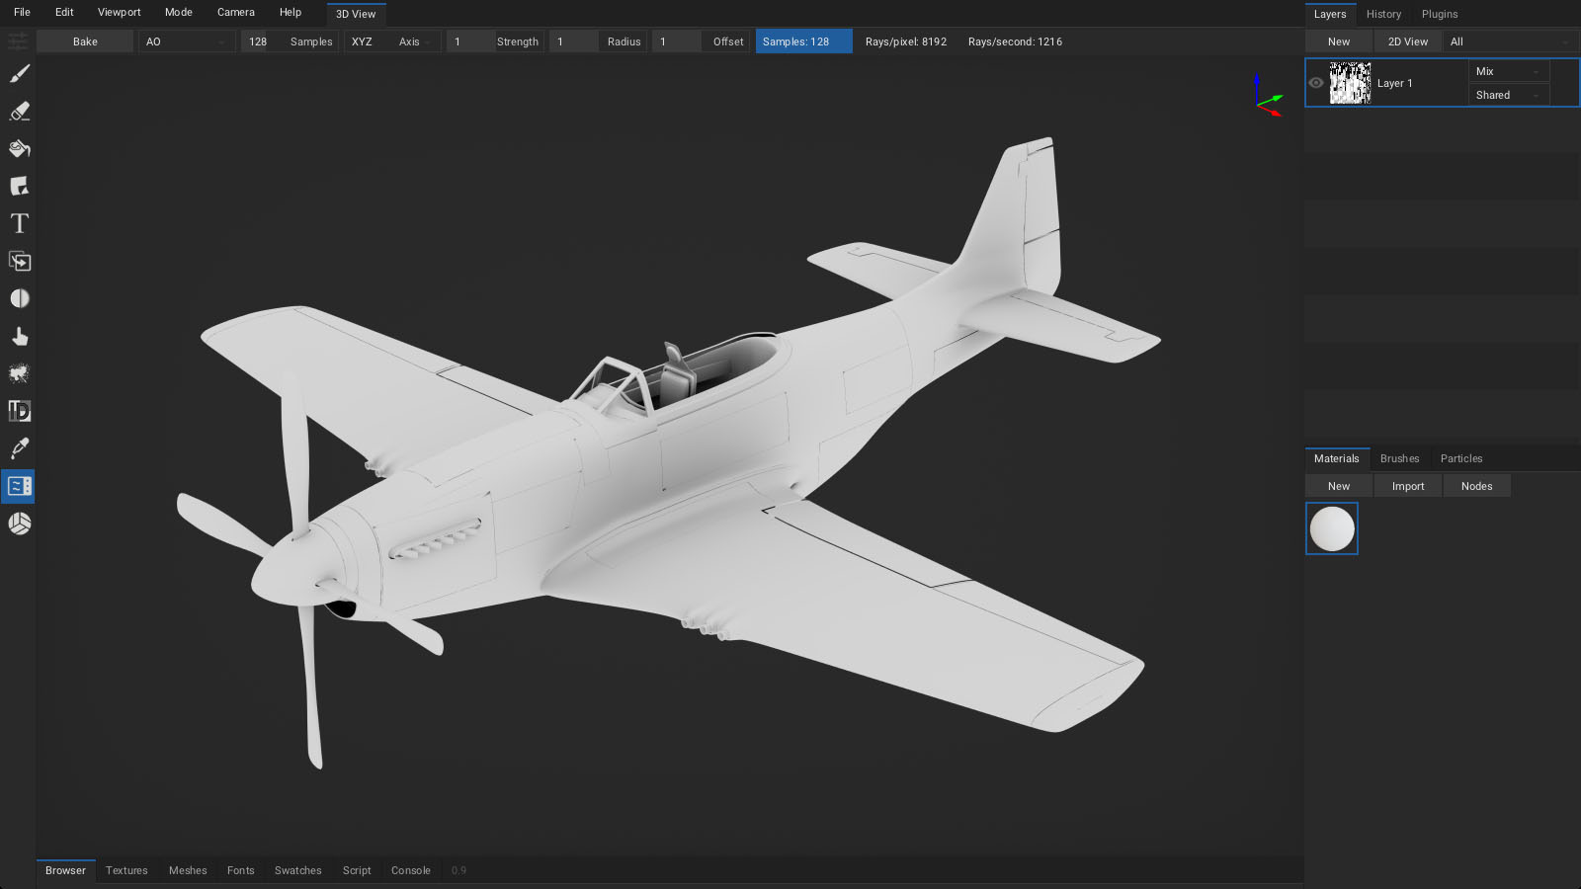This screenshot has height=889, width=1581.
Task: Select the Eraser tool
Action: click(x=19, y=112)
